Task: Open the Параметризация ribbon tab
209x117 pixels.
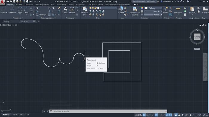Action: tap(42, 4)
